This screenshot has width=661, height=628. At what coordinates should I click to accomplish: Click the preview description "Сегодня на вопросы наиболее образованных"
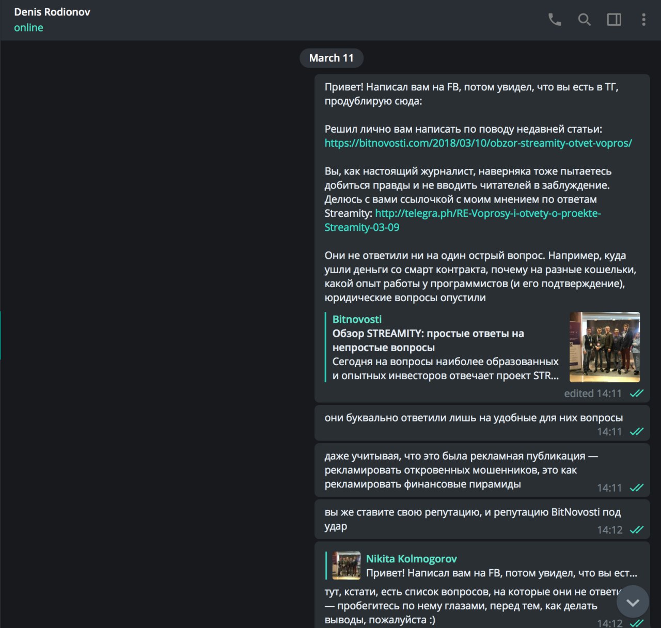click(446, 369)
